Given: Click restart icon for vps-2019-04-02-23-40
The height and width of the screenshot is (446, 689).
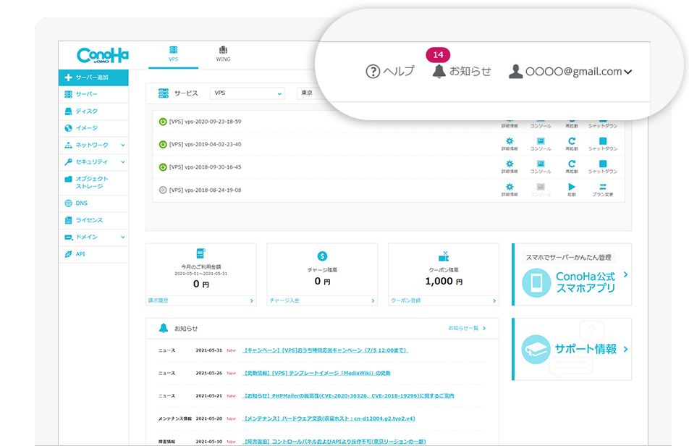Looking at the screenshot, I should (x=572, y=143).
